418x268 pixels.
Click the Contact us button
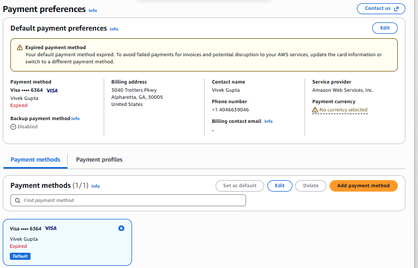(381, 9)
